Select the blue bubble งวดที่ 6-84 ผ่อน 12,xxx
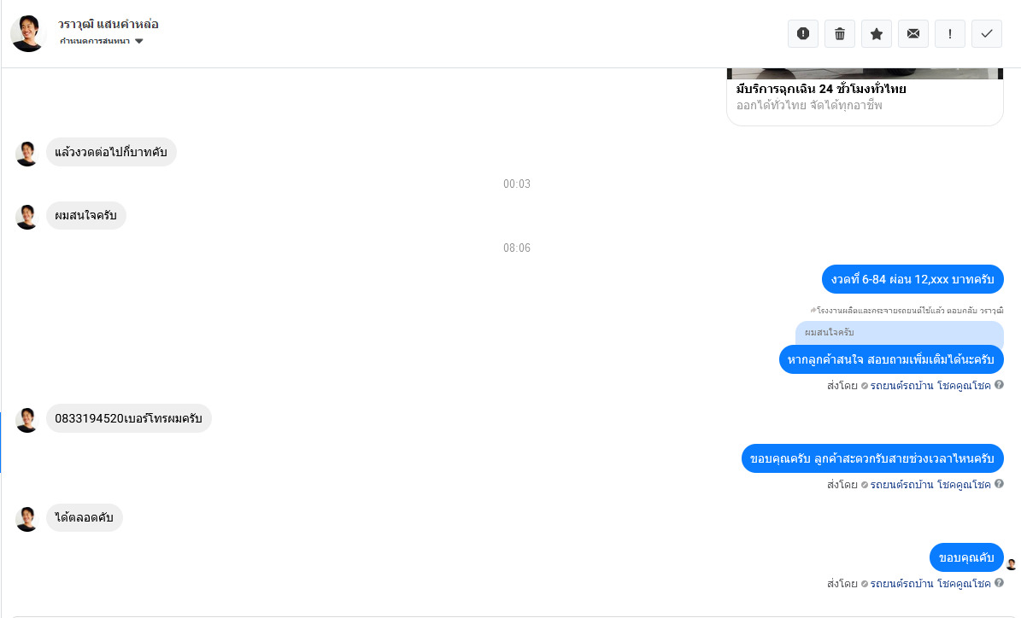The width and height of the screenshot is (1021, 618). 912,279
